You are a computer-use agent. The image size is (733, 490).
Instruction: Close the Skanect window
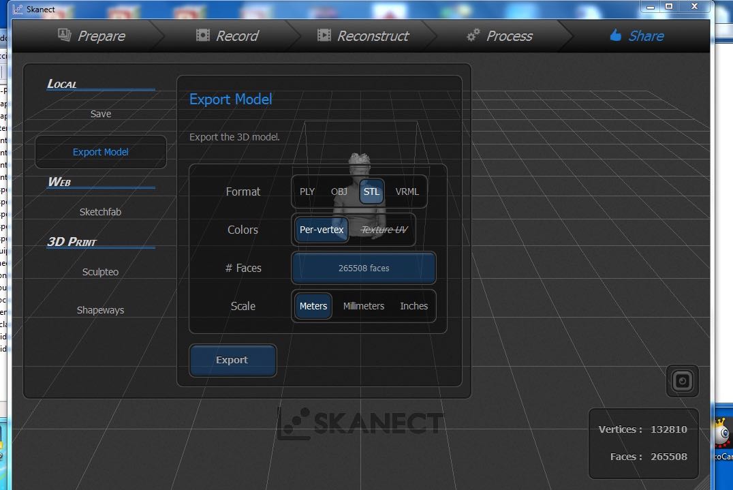695,7
